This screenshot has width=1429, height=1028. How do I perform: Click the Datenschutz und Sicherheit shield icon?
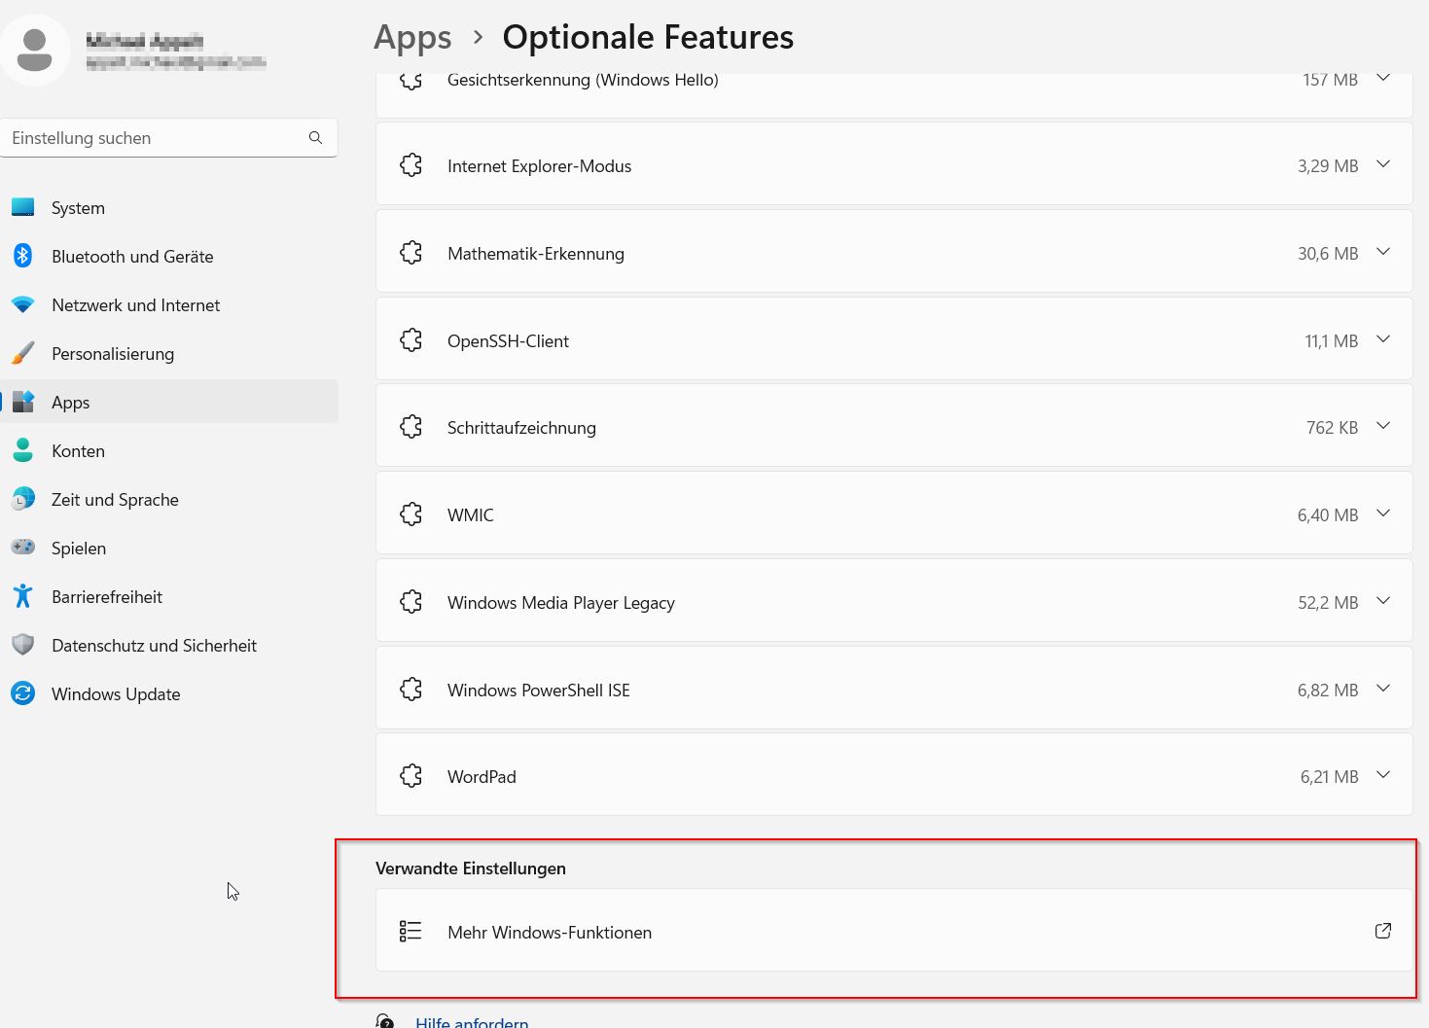tap(23, 645)
